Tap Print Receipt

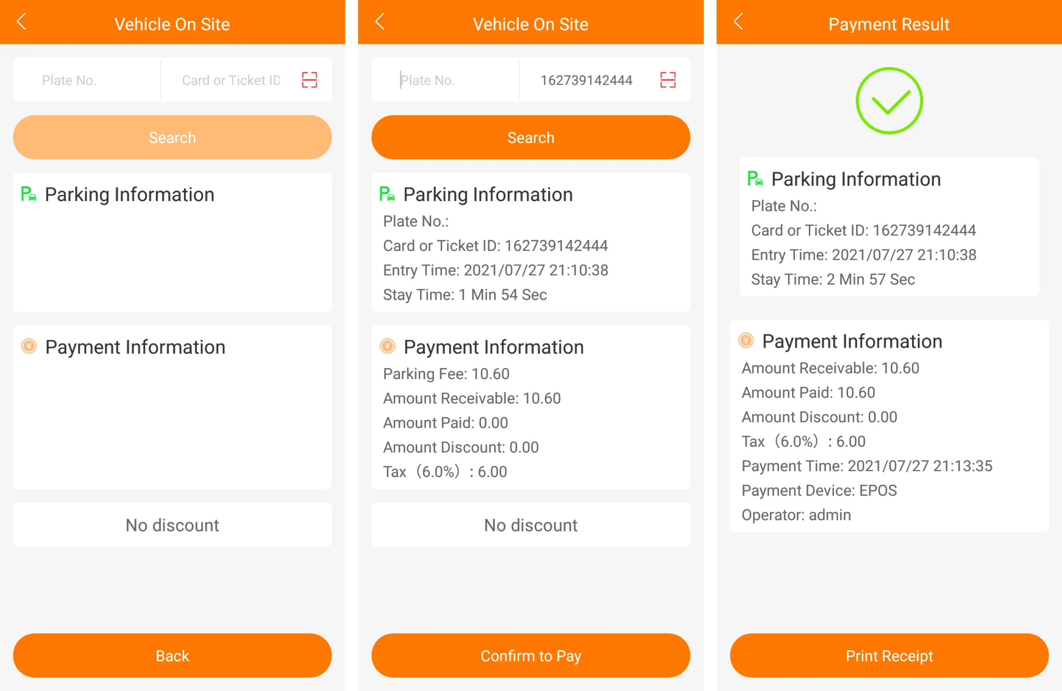pos(889,655)
